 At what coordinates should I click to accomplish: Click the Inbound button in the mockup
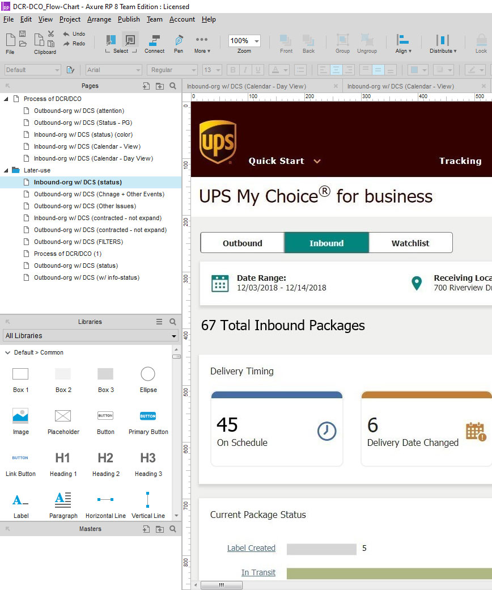click(326, 242)
